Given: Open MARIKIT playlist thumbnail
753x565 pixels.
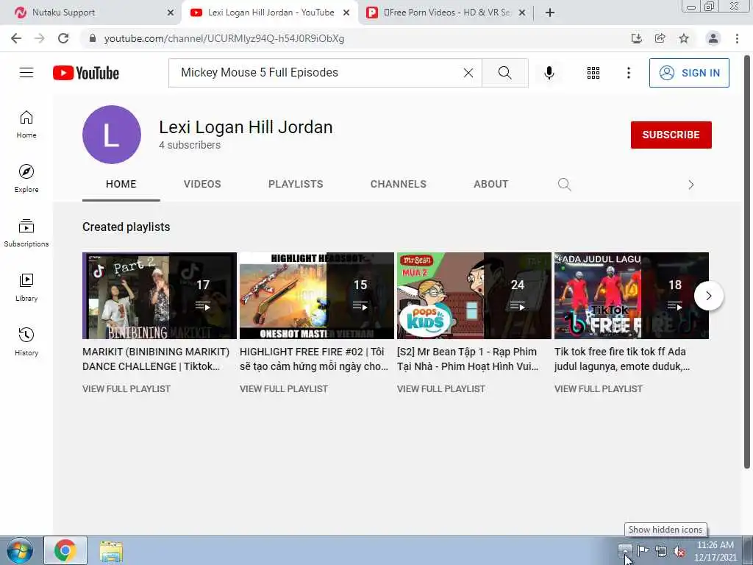Looking at the screenshot, I should (x=160, y=296).
